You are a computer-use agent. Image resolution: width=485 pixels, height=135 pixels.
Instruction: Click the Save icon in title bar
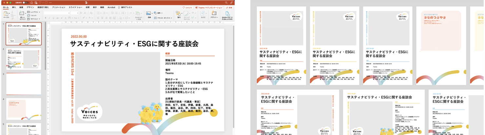pos(36,3)
